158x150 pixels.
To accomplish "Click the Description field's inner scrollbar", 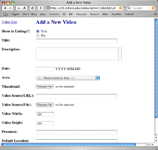I will (120, 54).
